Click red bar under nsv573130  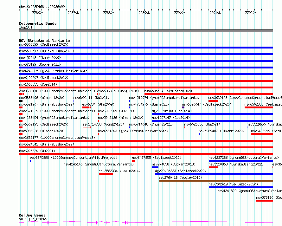(x=265, y=201)
